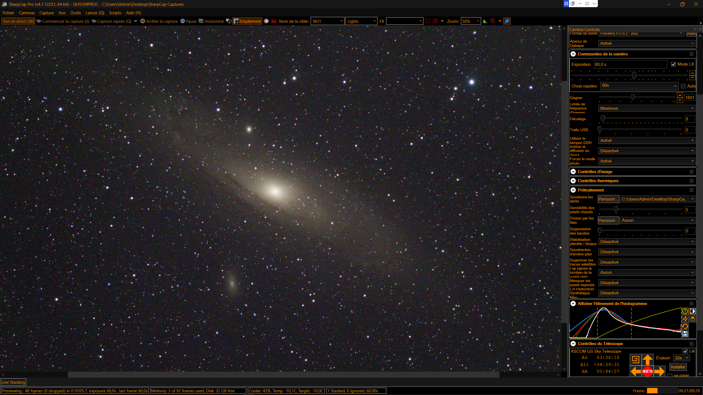Click the Sensibilité des pixels chauds slider handle
The height and width of the screenshot is (395, 703).
(616, 209)
